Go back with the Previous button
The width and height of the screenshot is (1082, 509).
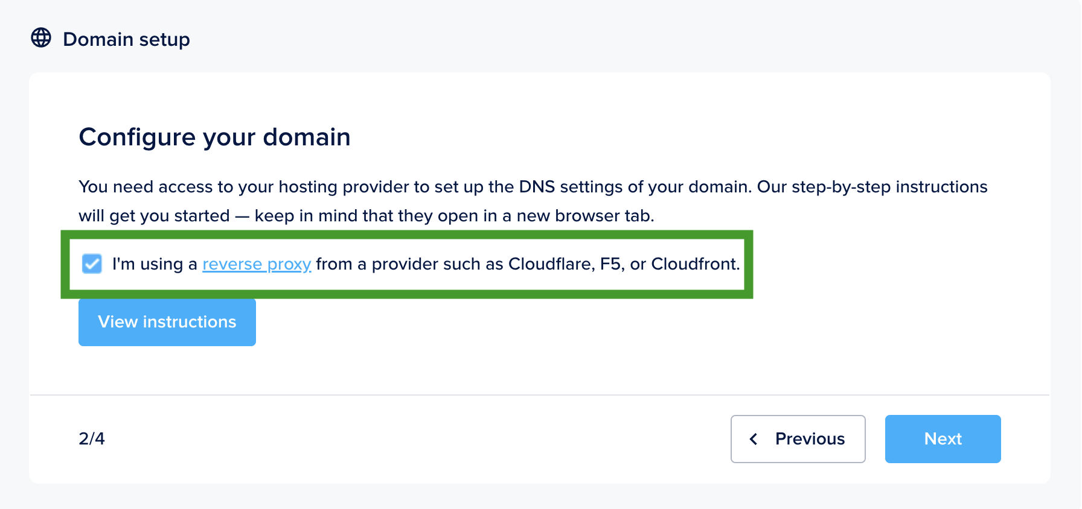point(798,439)
